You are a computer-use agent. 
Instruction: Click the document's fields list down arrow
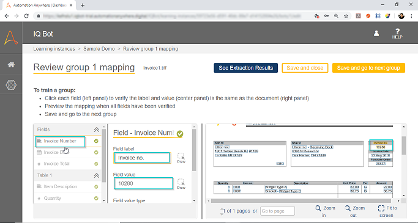tap(104, 201)
